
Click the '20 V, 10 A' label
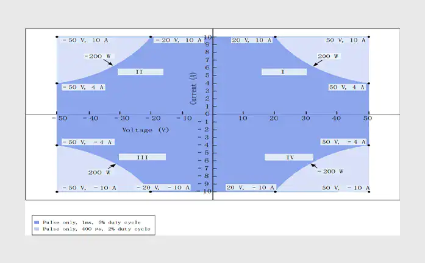252,40
